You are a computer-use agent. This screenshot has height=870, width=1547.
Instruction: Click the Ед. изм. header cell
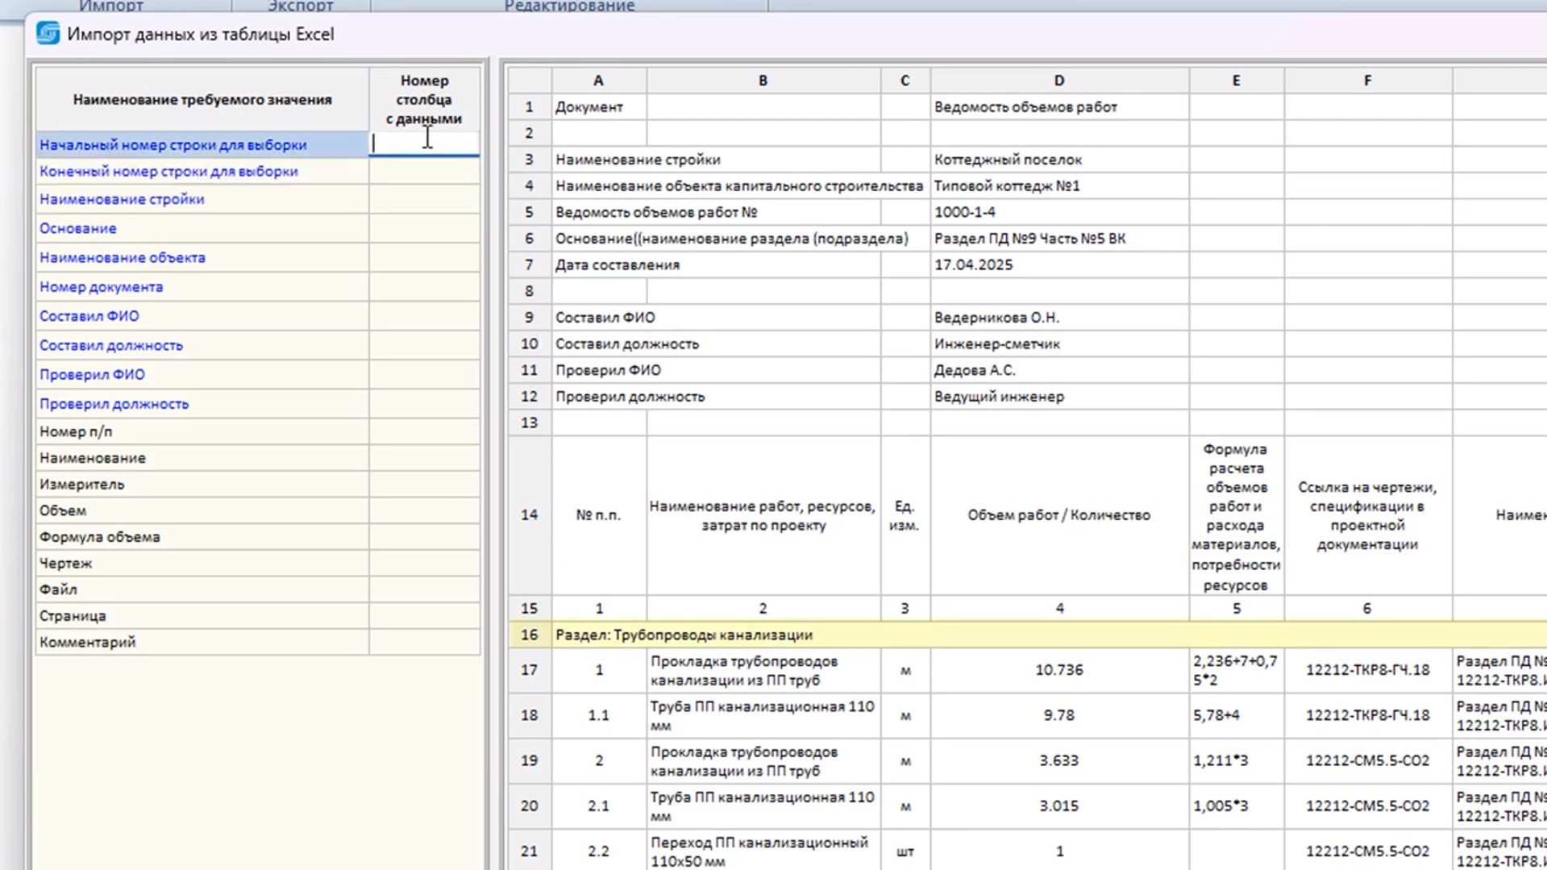(904, 514)
